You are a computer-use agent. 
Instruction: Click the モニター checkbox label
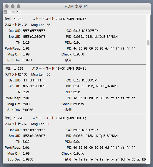click(15, 12)
